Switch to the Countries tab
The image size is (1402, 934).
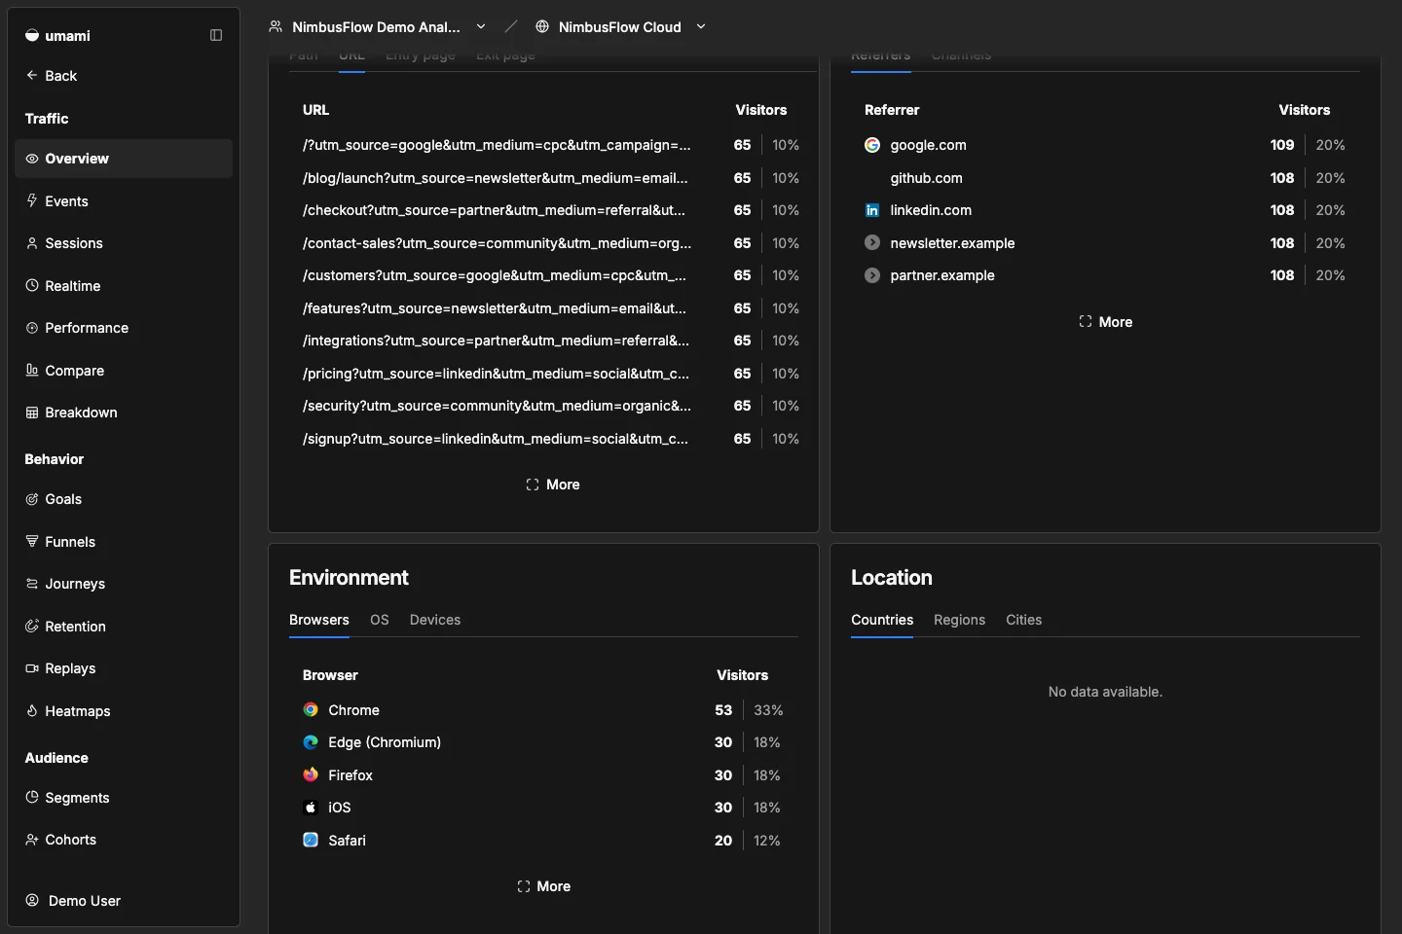[x=882, y=620]
